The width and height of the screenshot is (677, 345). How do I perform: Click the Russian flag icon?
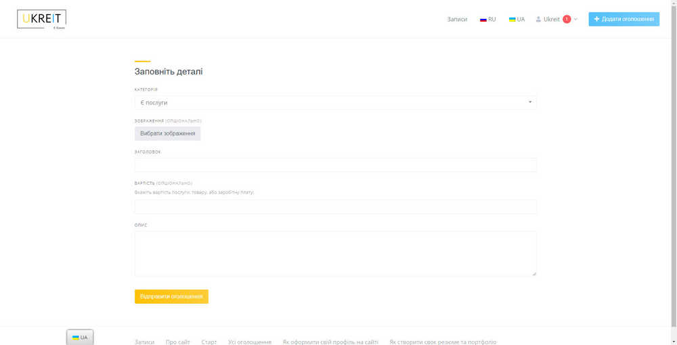pyautogui.click(x=483, y=20)
